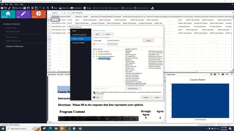The image size is (234, 131).
Task: Click the Paste clipboard toolbar icon
Action: coord(40,8)
